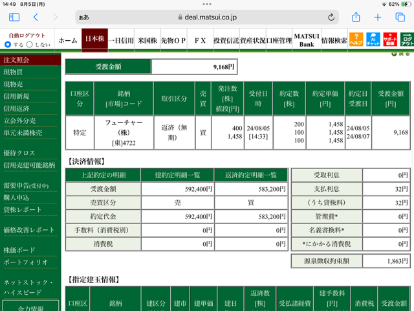Click the 戻る link at top right
Viewport: 414px width, 311px height.
click(401, 54)
